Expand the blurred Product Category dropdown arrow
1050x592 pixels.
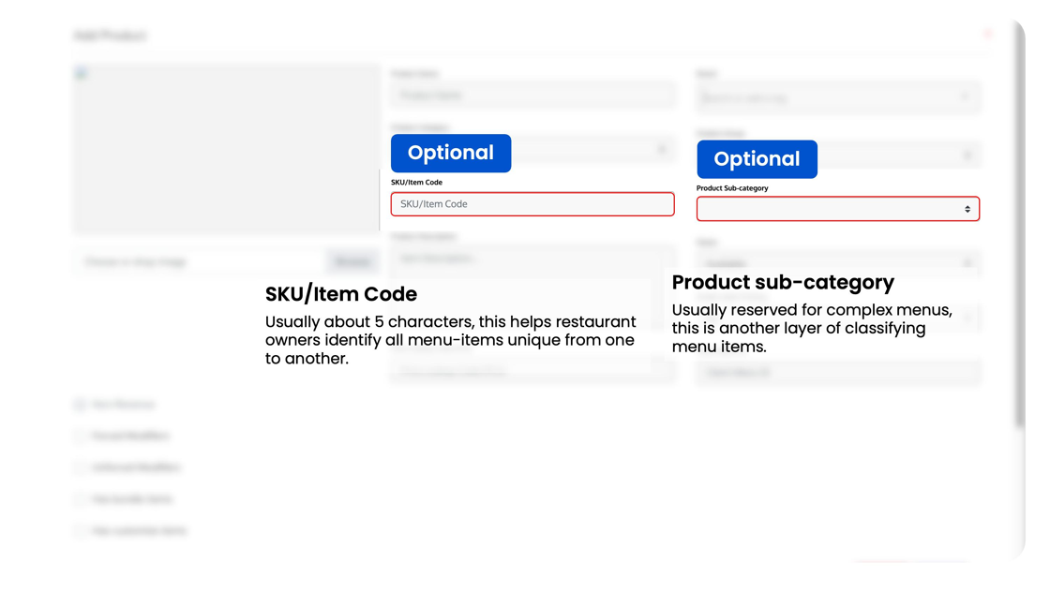click(662, 150)
